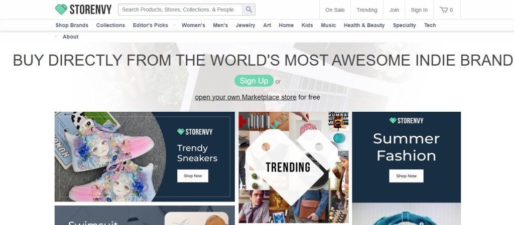Select the Jewelry category
This screenshot has height=225, width=514.
[x=245, y=25]
